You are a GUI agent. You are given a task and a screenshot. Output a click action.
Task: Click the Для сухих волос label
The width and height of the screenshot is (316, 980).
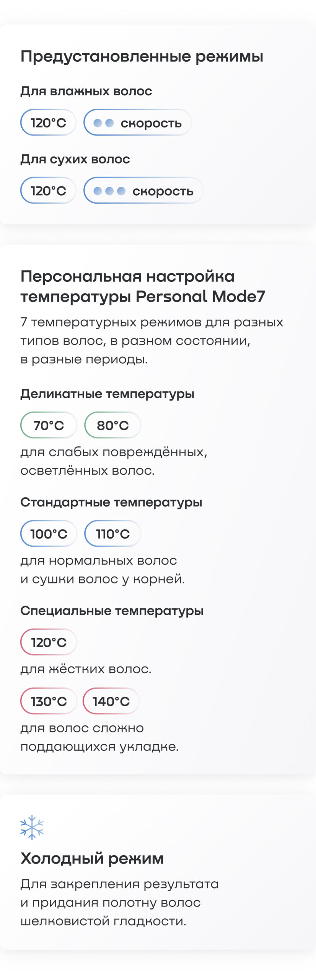click(x=75, y=159)
